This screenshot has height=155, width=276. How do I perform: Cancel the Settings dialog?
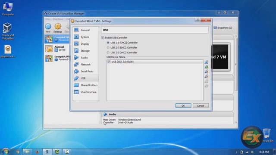[201, 105]
